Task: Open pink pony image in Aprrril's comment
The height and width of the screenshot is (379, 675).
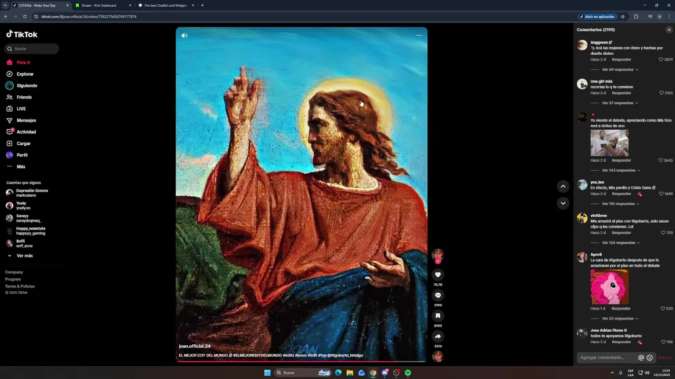Action: [609, 287]
